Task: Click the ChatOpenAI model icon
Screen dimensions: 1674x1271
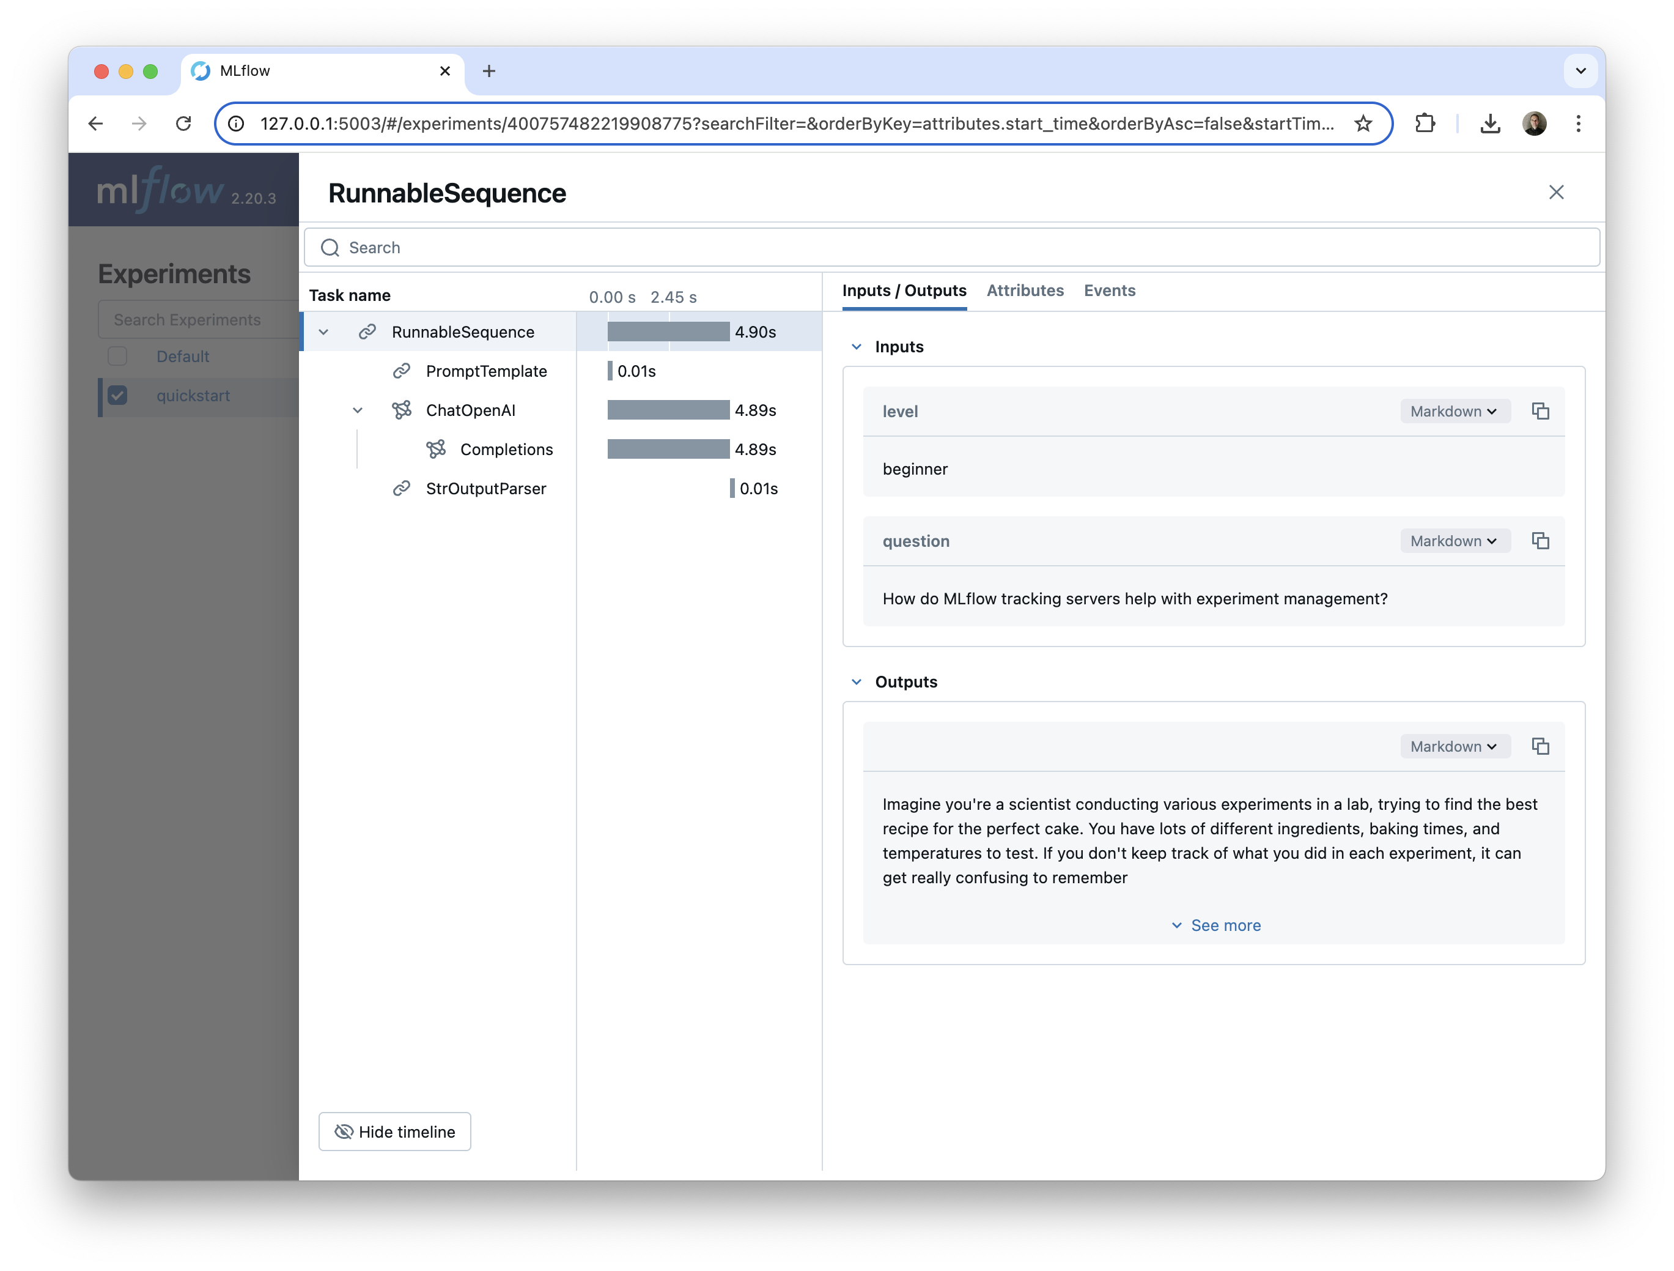Action: (402, 410)
